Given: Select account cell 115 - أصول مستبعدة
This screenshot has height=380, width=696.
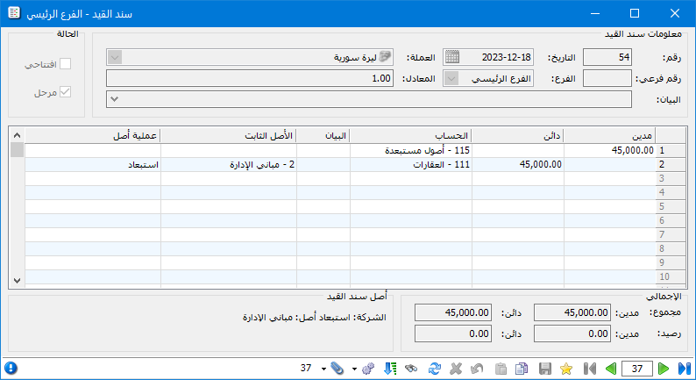Looking at the screenshot, I should point(410,150).
